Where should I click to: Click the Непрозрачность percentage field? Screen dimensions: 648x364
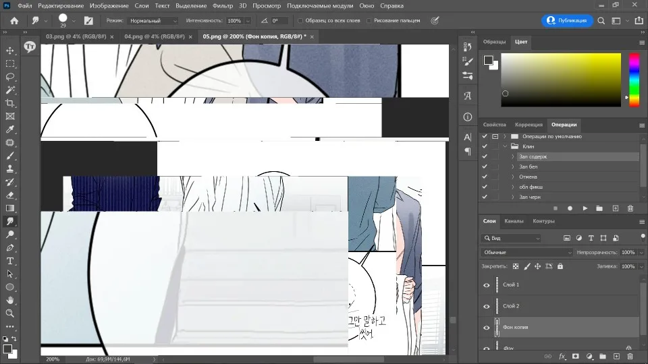coord(628,252)
